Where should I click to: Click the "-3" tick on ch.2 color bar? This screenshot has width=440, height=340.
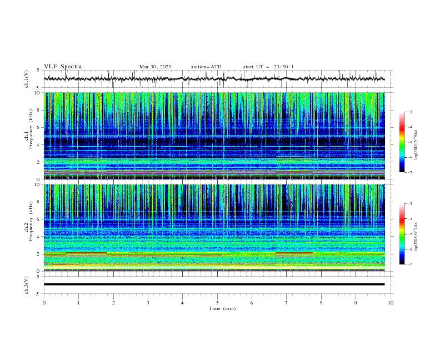click(x=410, y=204)
